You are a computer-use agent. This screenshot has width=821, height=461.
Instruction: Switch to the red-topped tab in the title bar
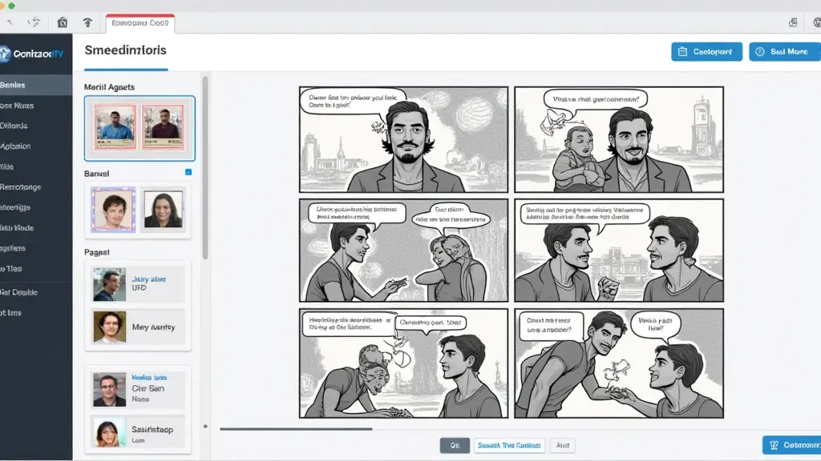(x=140, y=23)
